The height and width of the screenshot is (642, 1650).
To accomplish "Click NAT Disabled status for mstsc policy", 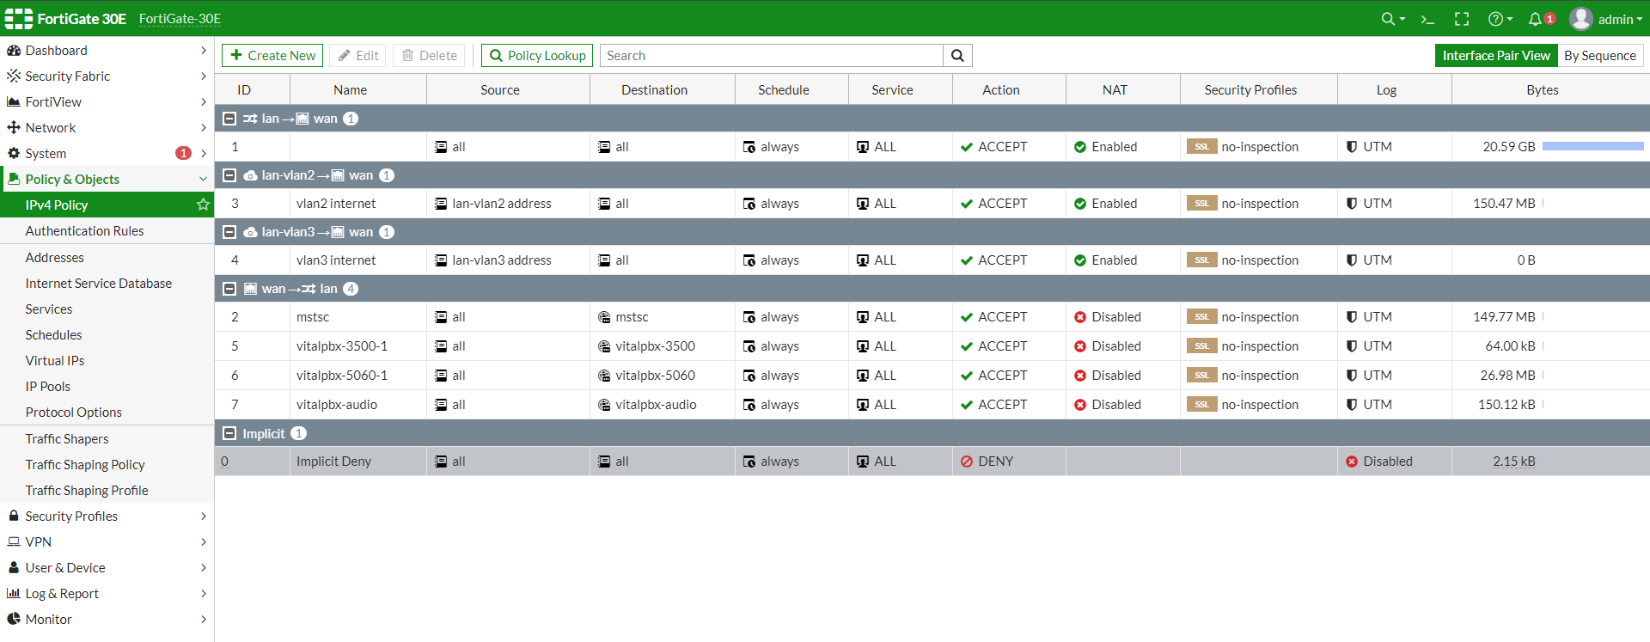I will point(1108,317).
